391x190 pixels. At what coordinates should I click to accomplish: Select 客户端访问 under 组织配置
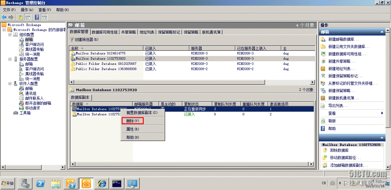34,44
